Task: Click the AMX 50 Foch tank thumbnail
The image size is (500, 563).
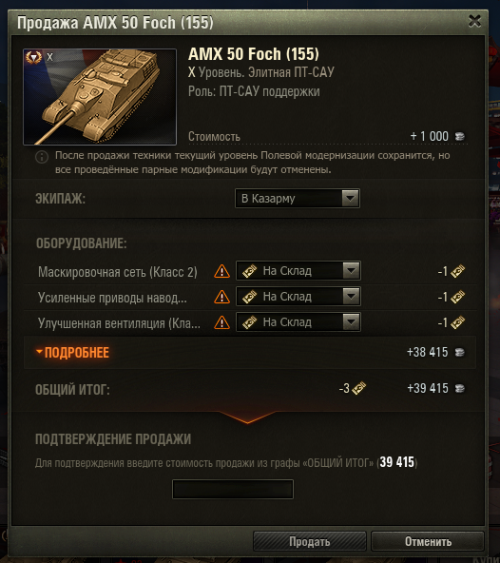Action: tap(100, 97)
